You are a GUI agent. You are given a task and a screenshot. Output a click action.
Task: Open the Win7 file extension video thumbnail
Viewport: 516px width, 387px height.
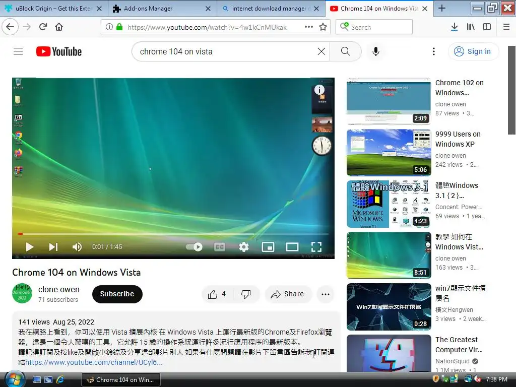[389, 307]
